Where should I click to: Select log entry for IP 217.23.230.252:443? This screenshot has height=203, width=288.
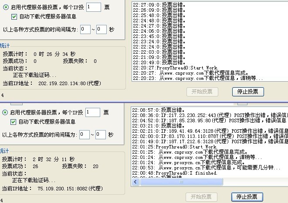[x=209, y=115]
